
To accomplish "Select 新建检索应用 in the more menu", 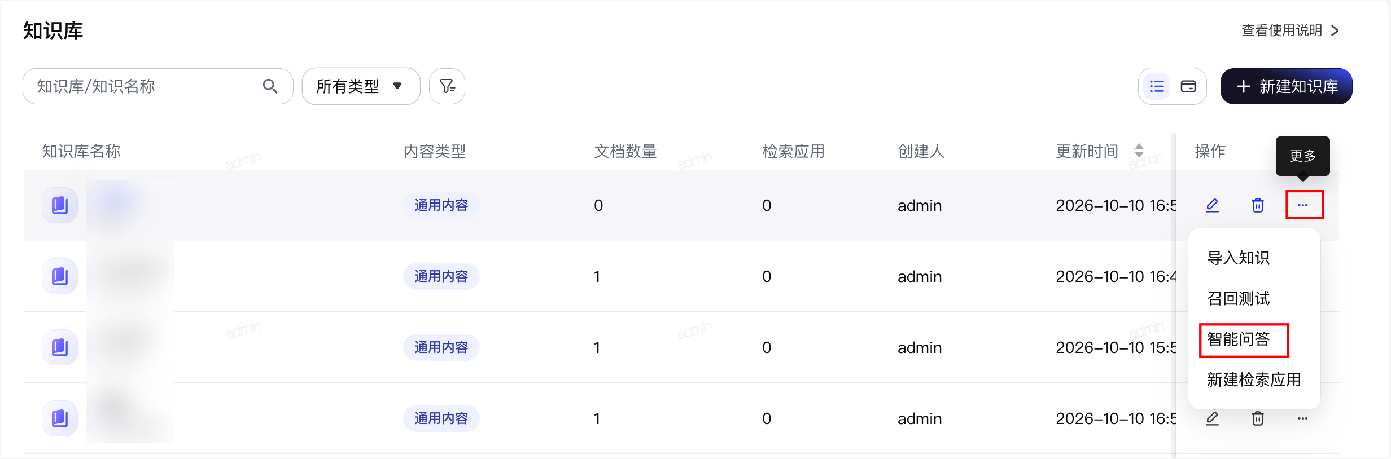I will 1254,379.
